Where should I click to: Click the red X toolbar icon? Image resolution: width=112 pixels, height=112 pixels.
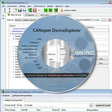35,10
